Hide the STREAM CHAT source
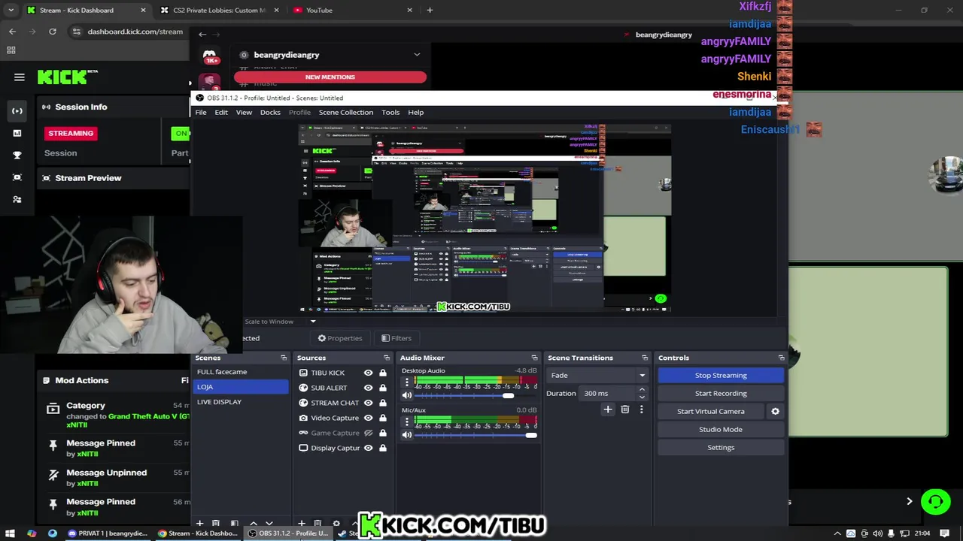The image size is (963, 541). [368, 403]
